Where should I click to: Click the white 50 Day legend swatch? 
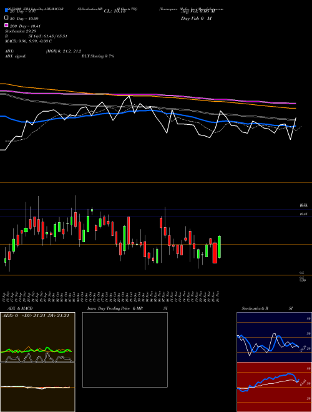[7, 18]
